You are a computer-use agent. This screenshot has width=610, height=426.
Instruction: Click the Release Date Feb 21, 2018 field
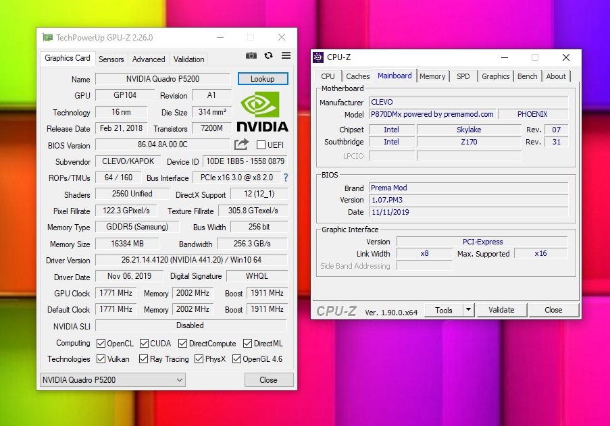122,128
